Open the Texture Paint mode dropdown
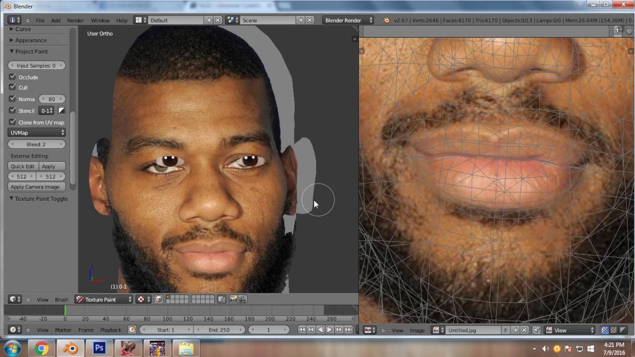The width and height of the screenshot is (635, 357). pyautogui.click(x=104, y=299)
